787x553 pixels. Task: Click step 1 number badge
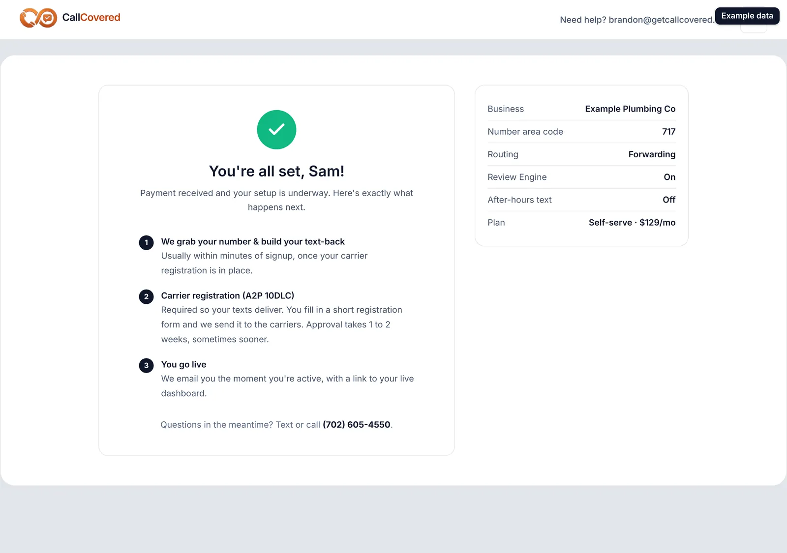pos(146,242)
